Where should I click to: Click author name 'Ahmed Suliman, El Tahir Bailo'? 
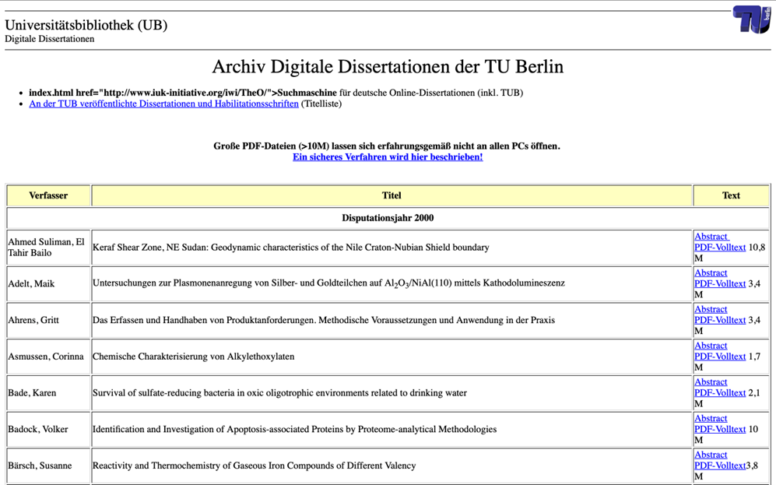(x=46, y=248)
